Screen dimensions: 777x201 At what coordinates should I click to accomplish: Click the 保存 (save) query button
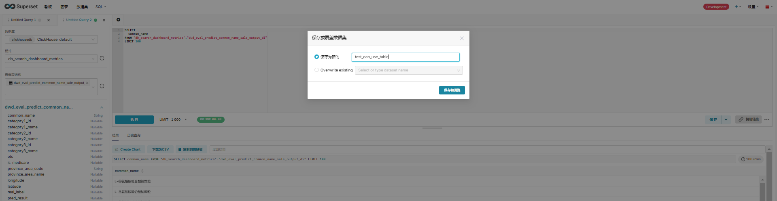(x=713, y=119)
